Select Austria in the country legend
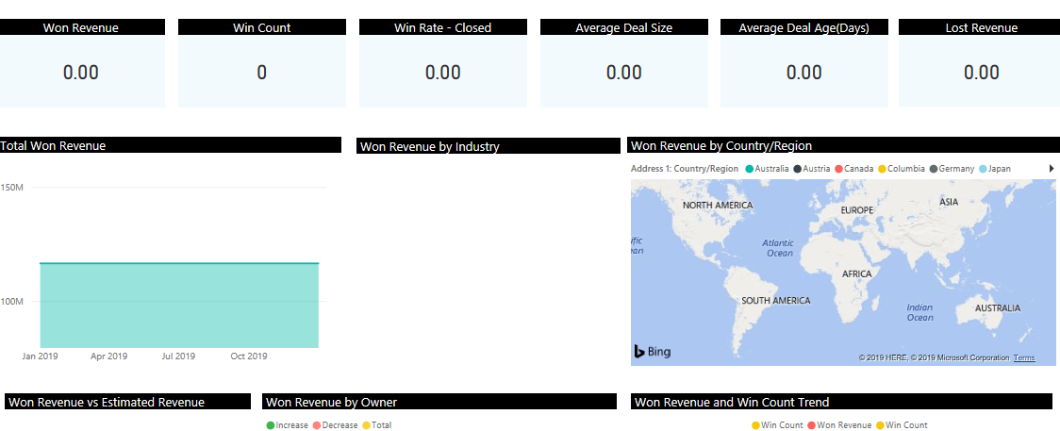Screen dimensions: 1060x431 coord(816,169)
